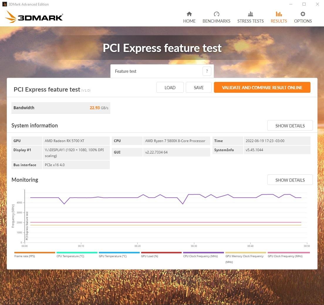
Task: Toggle Frame rate (FPS) legend swatch
Action: tap(35, 252)
